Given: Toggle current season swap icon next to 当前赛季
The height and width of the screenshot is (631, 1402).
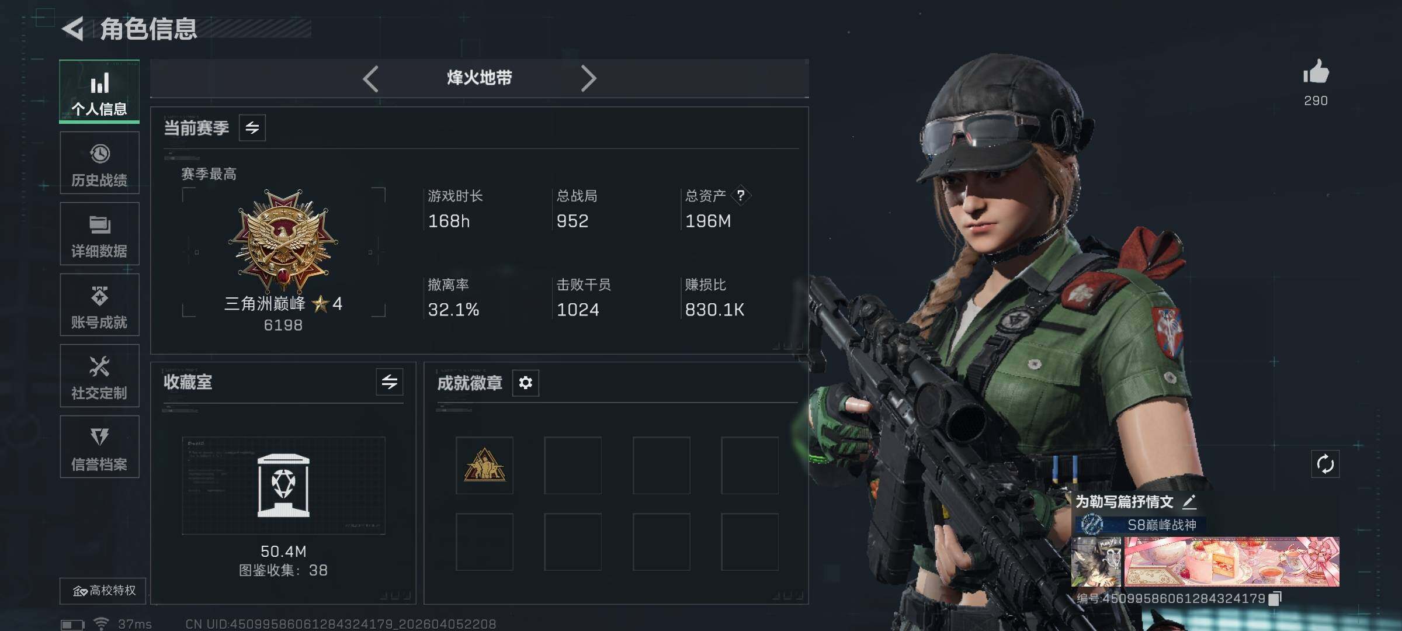Looking at the screenshot, I should (x=252, y=128).
